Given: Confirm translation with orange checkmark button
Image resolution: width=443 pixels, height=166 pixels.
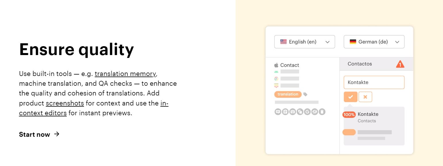Looking at the screenshot, I should [x=350, y=97].
